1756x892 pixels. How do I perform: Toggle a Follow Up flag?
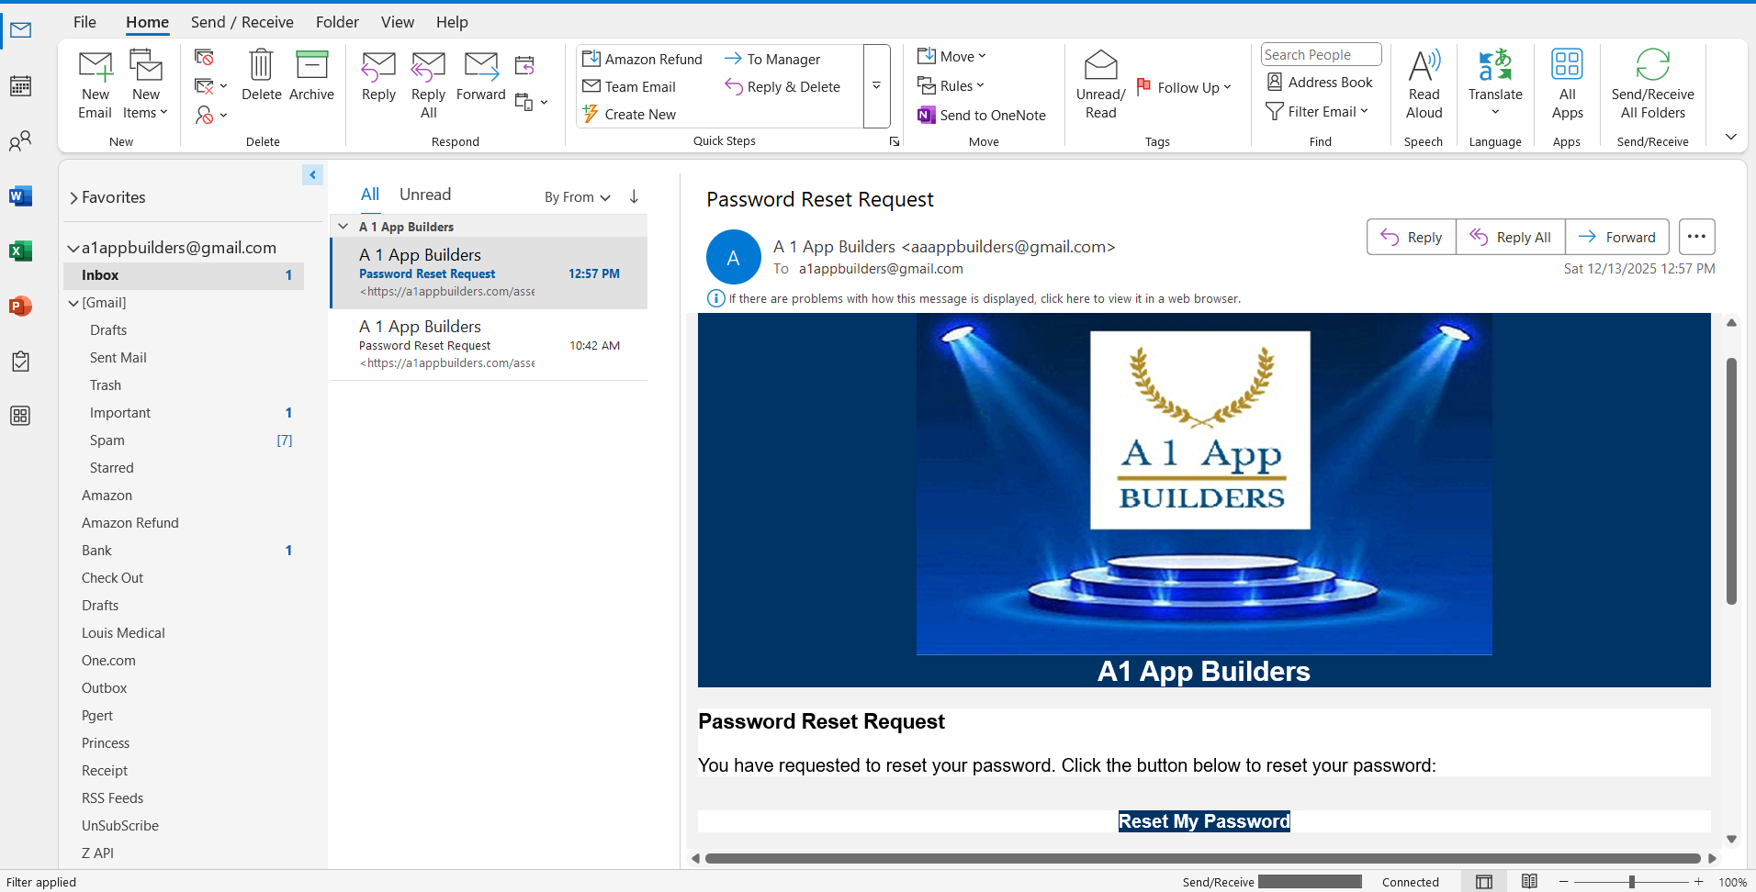coord(1184,87)
